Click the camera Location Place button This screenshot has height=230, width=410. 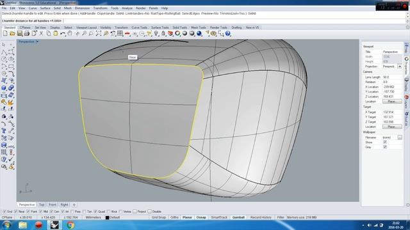(392, 102)
